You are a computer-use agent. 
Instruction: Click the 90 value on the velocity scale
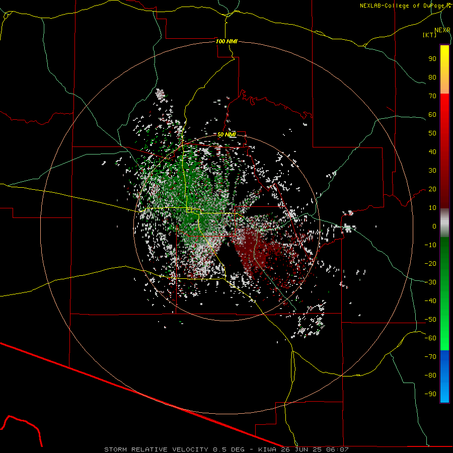pyautogui.click(x=432, y=59)
